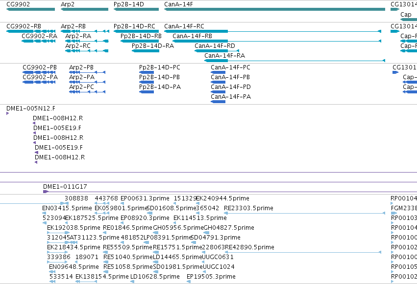Click the Arp2-RB transcript
This screenshot has width=417, height=284.
[85, 31]
